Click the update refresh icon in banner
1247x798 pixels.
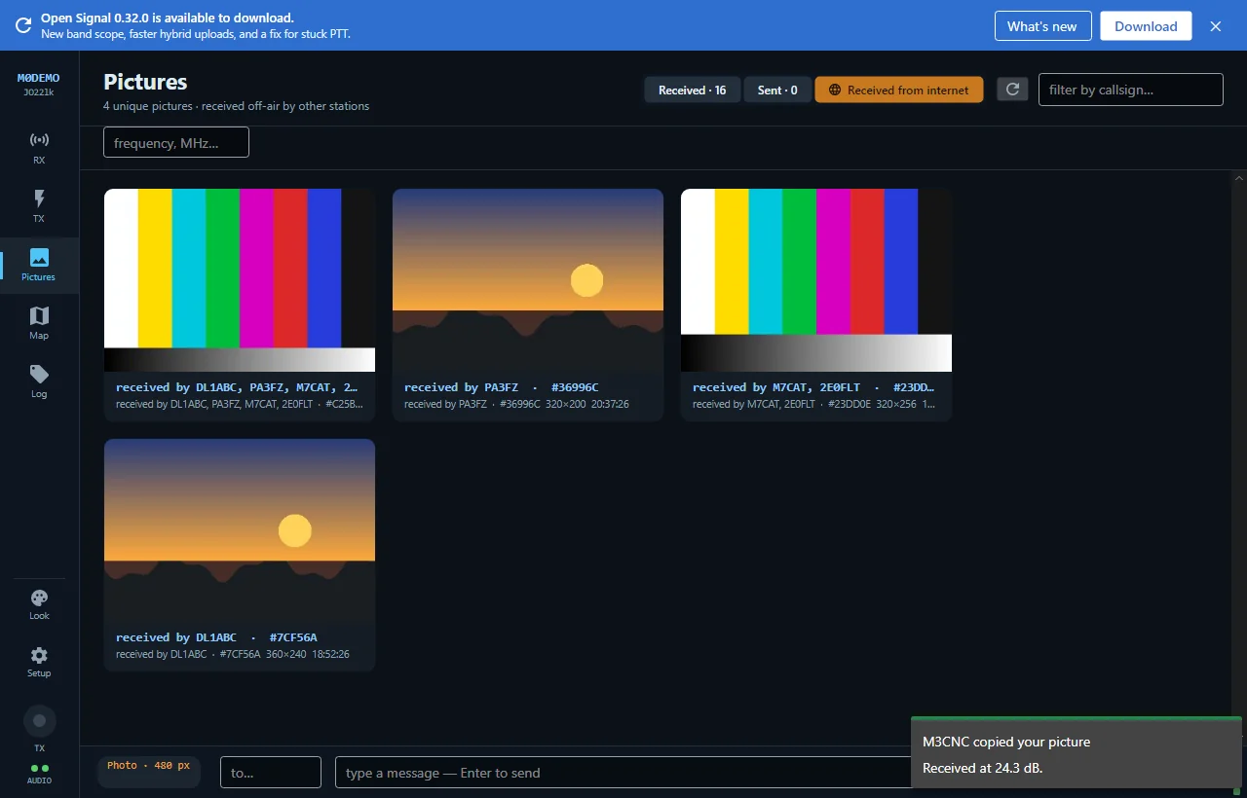click(x=22, y=25)
